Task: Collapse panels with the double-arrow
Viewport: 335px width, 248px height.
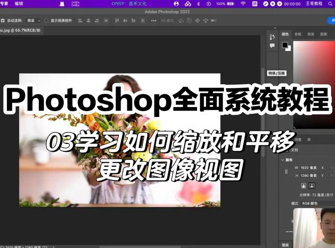Action: [275, 28]
